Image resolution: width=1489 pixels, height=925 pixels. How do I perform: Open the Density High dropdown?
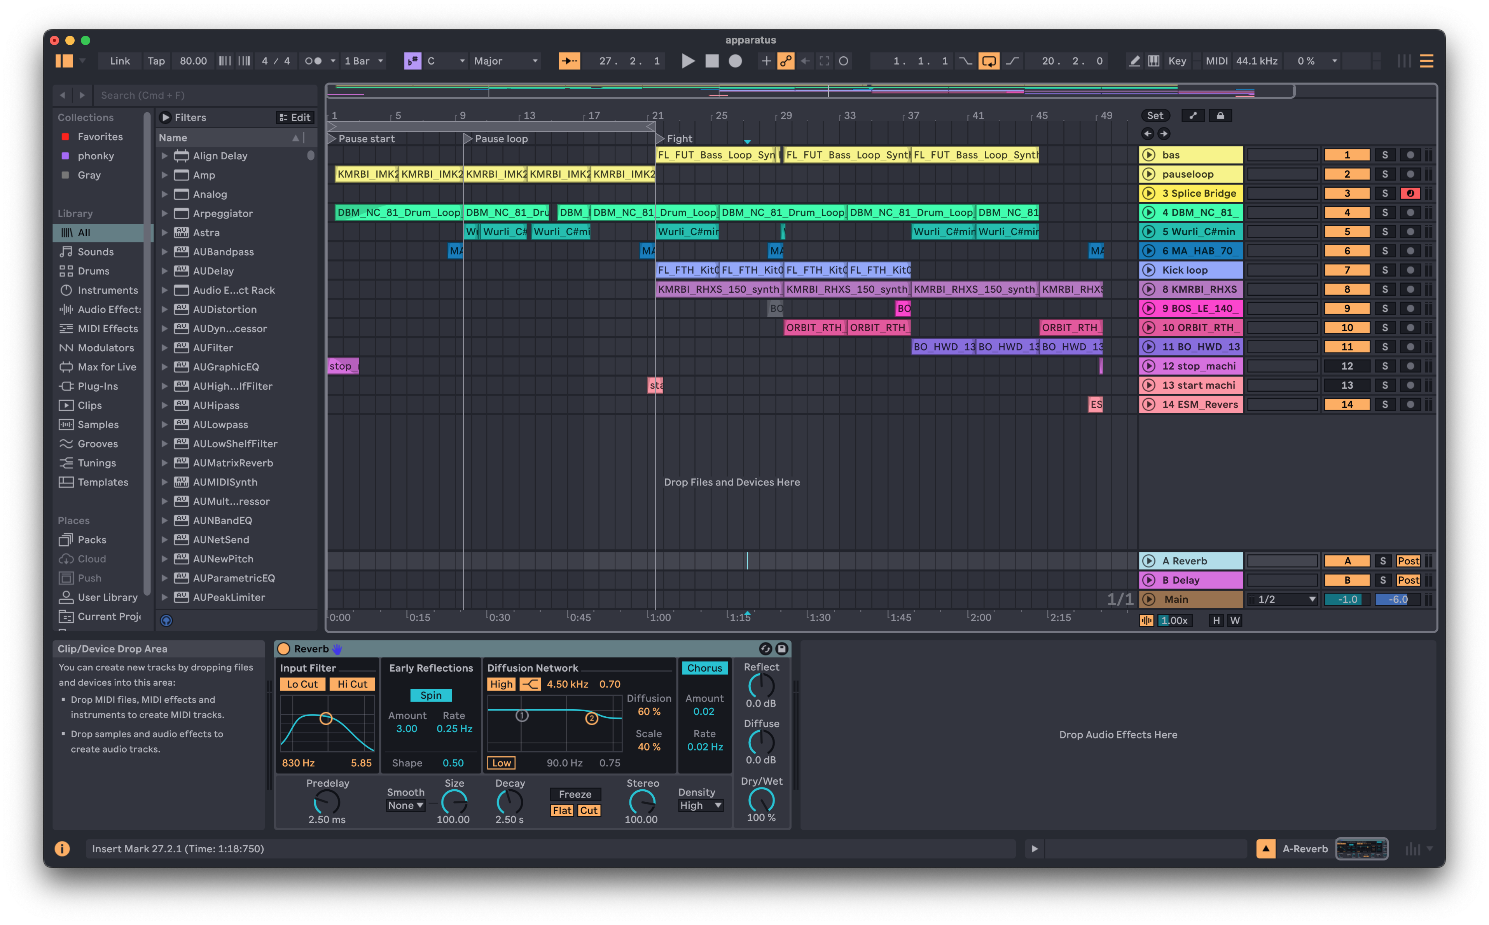(x=701, y=806)
